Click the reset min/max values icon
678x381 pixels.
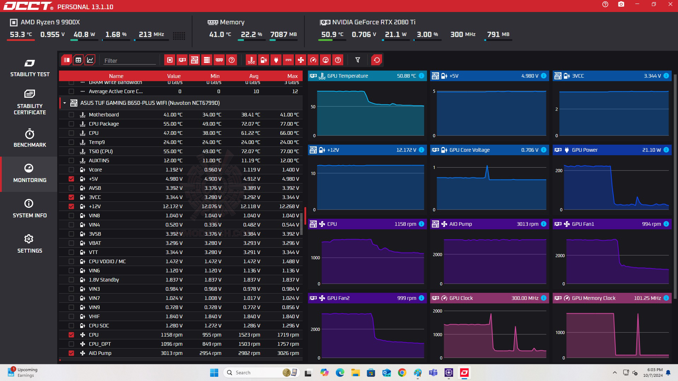(x=377, y=60)
